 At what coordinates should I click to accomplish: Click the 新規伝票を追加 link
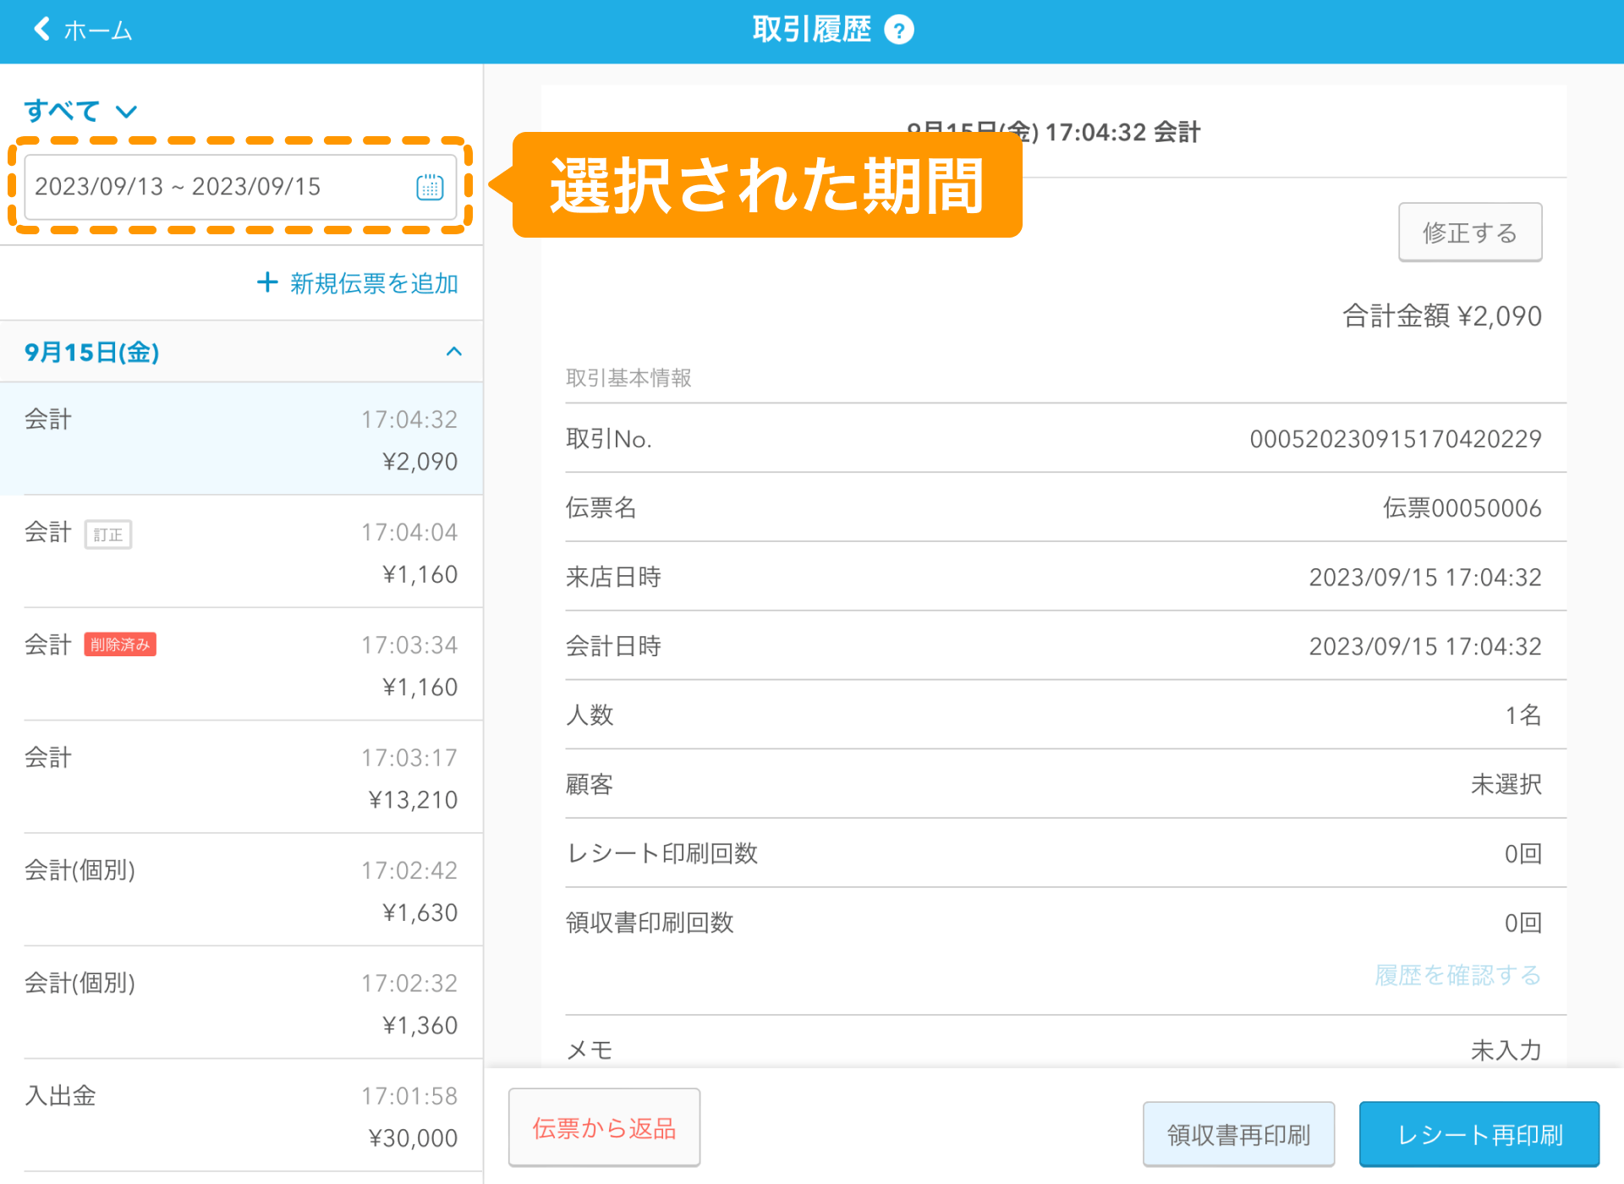pos(373,283)
